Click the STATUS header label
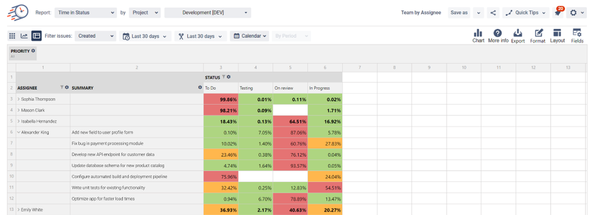Screen dimensions: 591x215 pyautogui.click(x=212, y=77)
